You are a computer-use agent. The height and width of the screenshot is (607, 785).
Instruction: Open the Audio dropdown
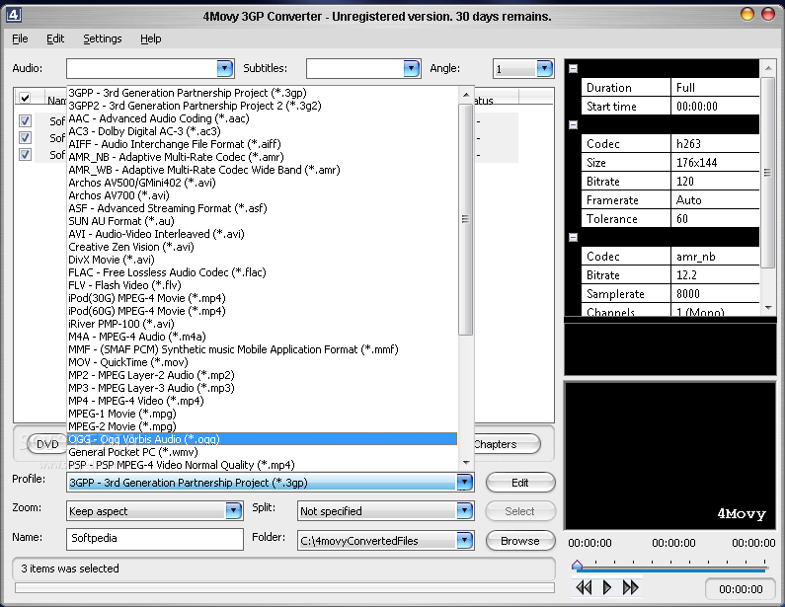(225, 68)
